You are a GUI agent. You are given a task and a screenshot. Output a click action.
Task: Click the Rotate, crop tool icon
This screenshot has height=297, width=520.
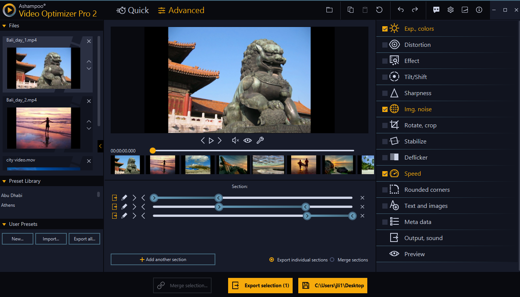click(x=394, y=125)
